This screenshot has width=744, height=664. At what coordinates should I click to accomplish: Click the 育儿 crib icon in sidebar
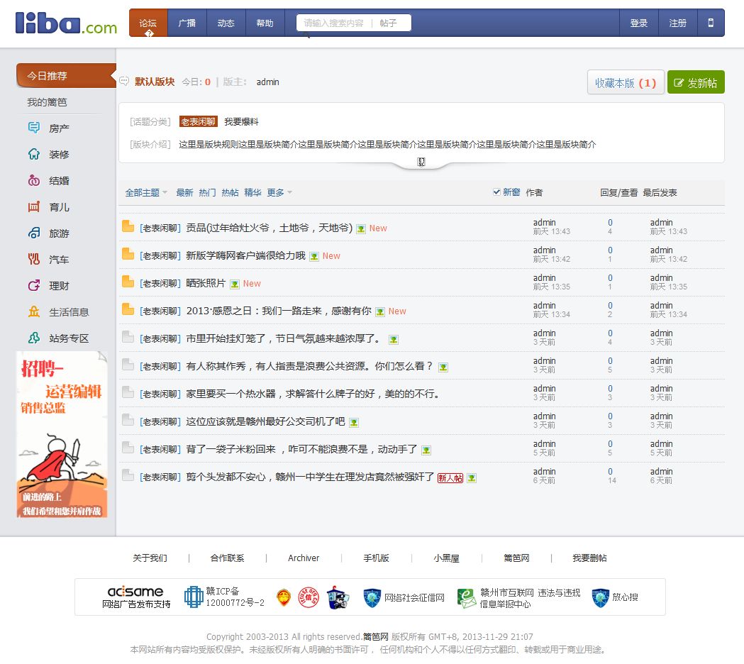pyautogui.click(x=34, y=207)
